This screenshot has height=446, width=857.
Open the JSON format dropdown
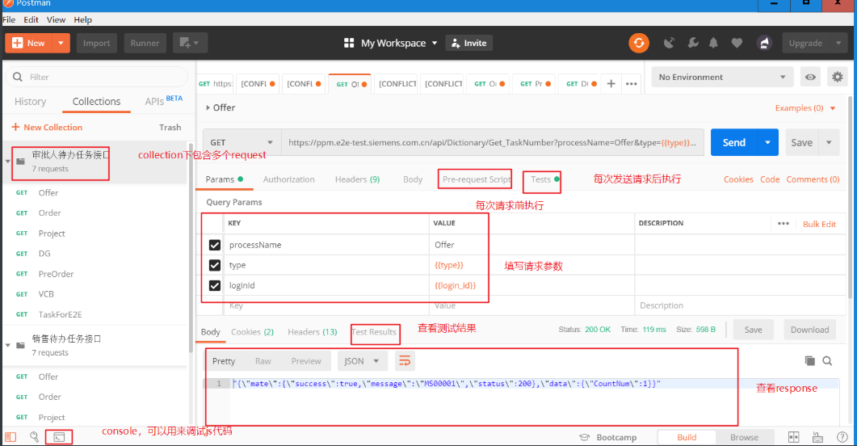[x=363, y=360]
